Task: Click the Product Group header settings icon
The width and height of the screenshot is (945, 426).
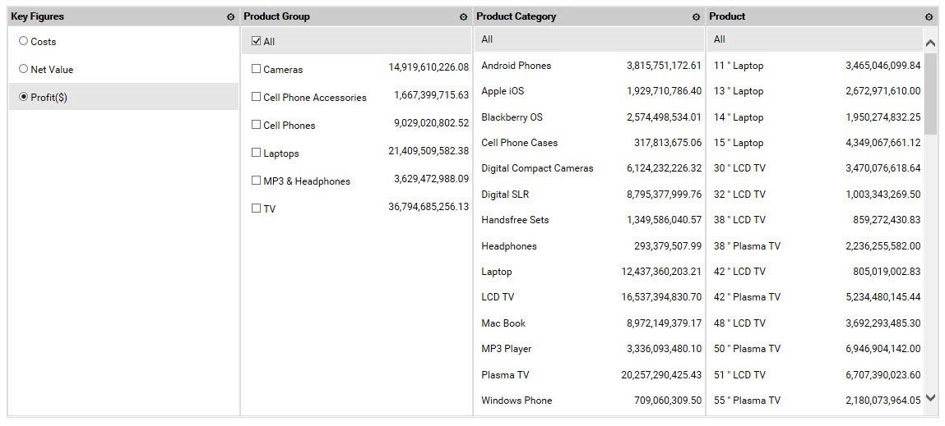Action: 463,17
